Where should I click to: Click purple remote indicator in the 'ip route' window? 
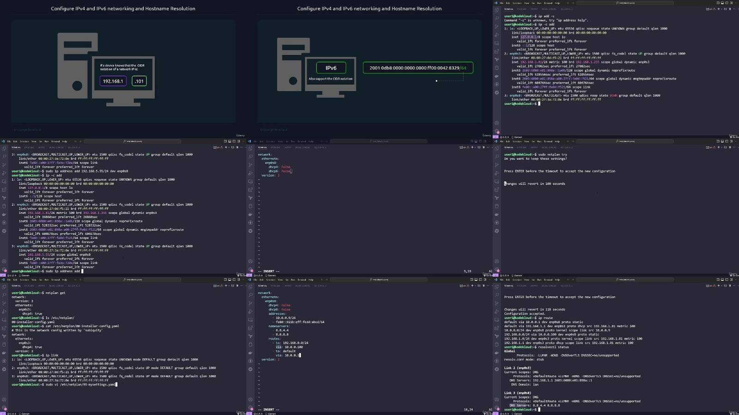tap(495, 414)
